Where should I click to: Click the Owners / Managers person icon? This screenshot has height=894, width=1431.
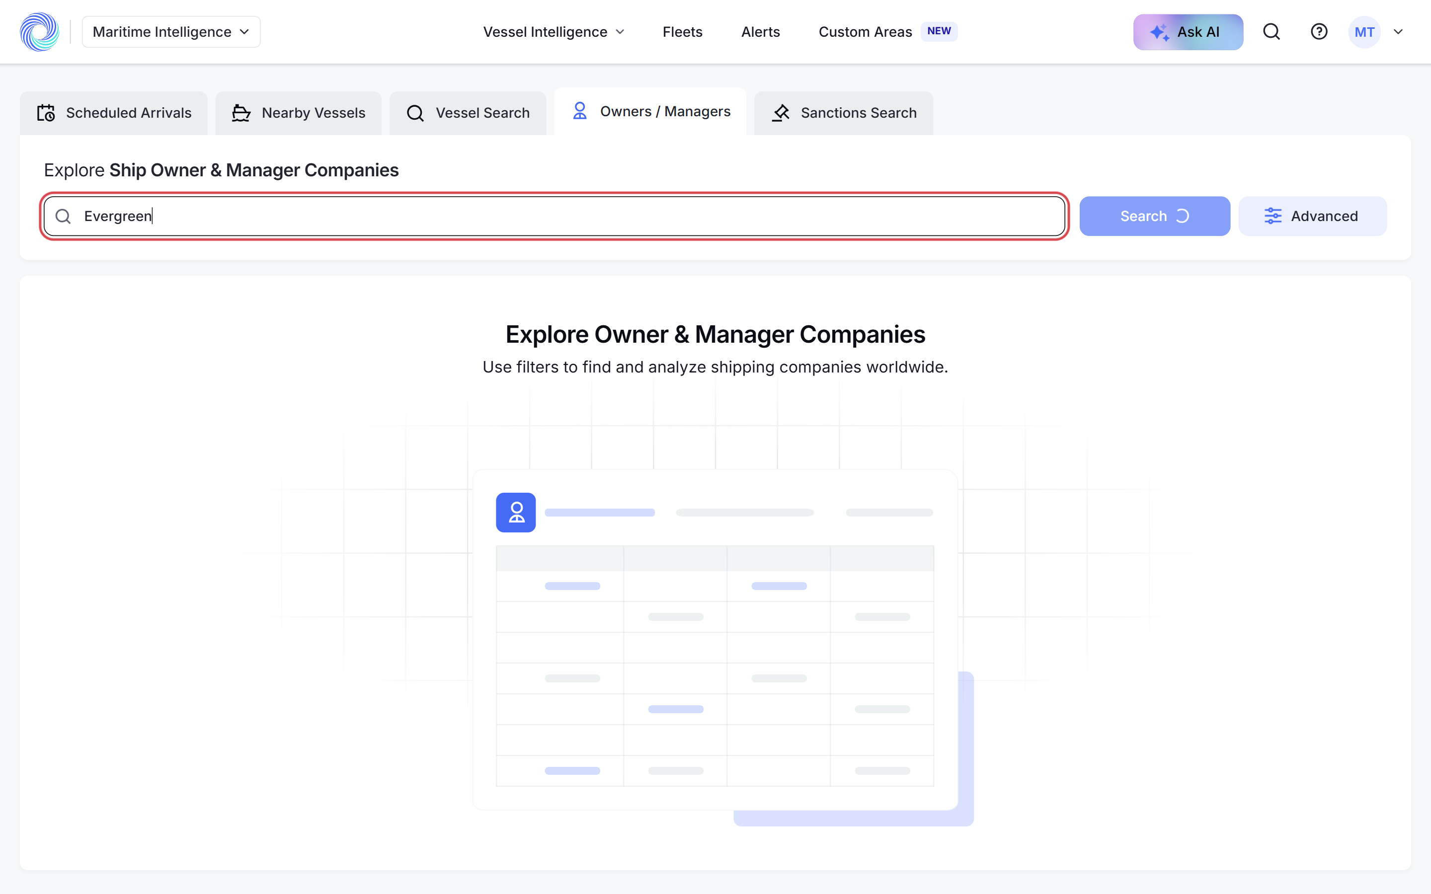[x=579, y=111]
